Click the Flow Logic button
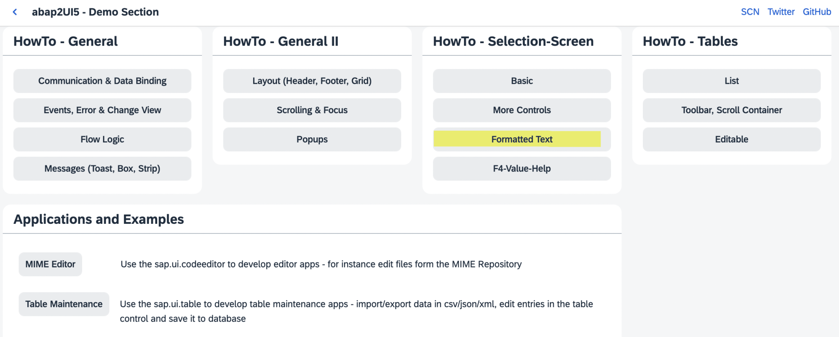The image size is (839, 337). (102, 139)
